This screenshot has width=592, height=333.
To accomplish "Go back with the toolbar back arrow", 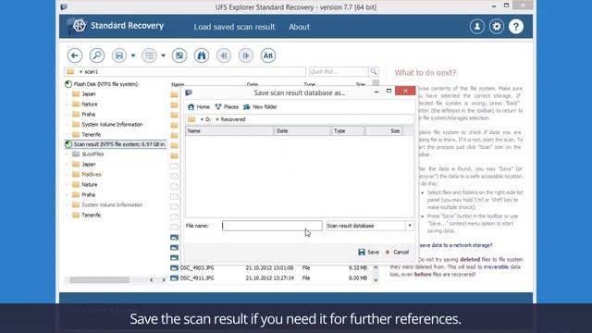I will coord(75,55).
